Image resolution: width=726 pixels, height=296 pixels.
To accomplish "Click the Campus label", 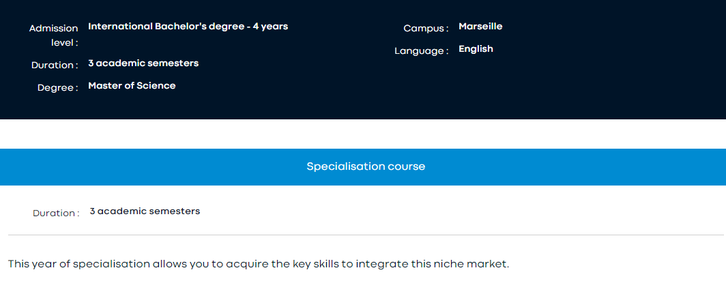I will point(425,29).
